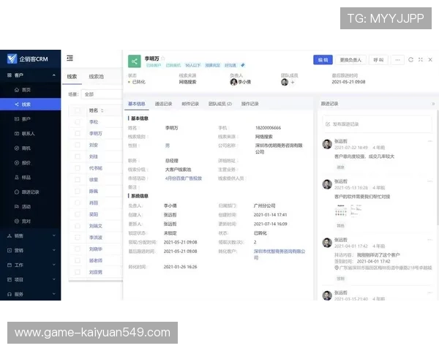
Task: Select the 操作记录 tab
Action: point(250,104)
